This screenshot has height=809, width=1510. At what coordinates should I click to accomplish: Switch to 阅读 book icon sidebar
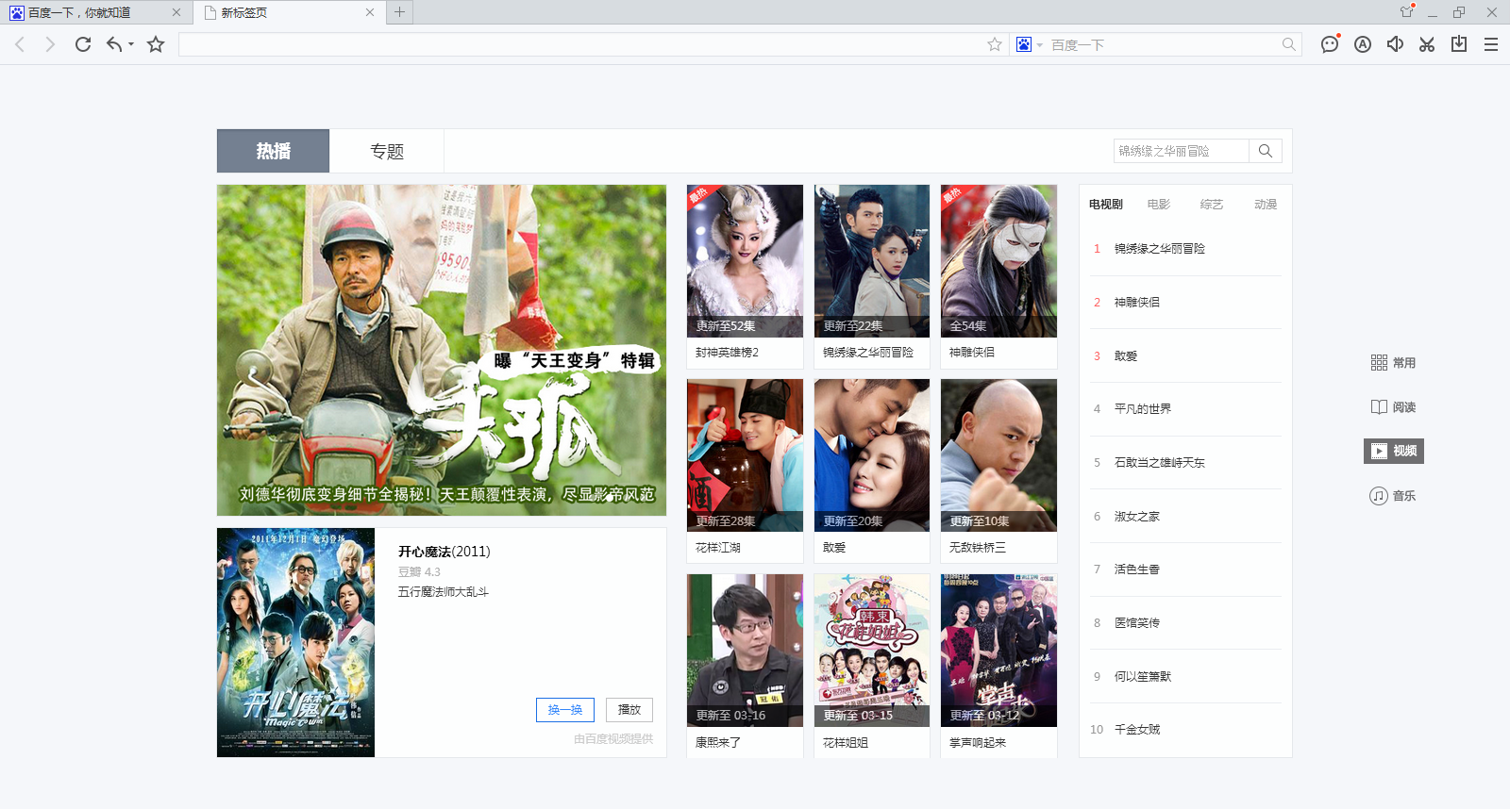[1393, 407]
